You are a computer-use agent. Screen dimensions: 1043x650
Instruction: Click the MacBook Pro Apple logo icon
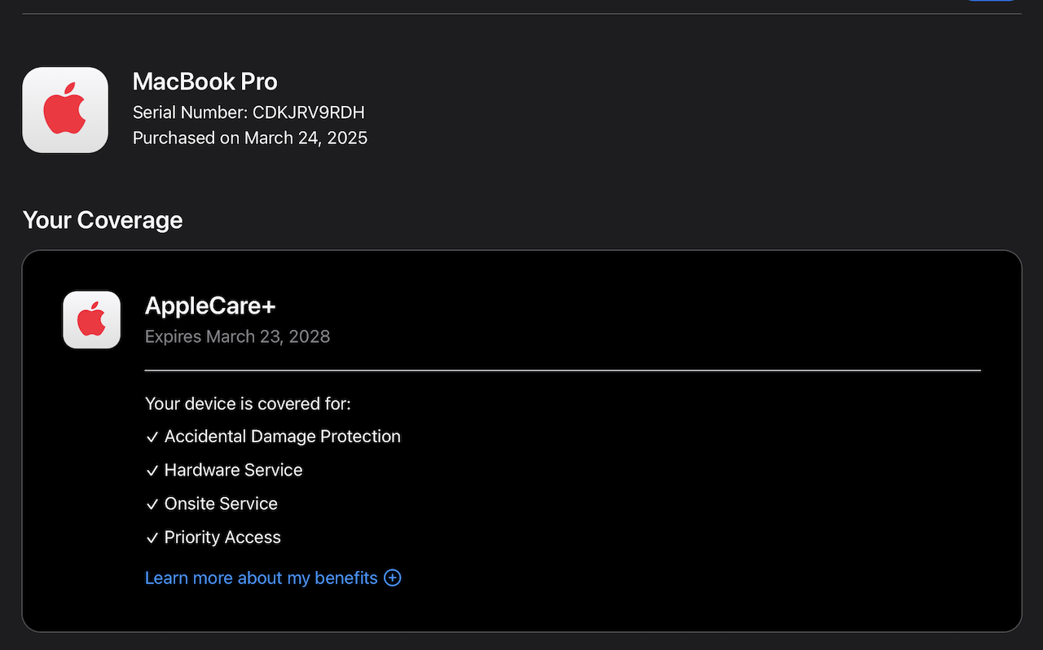click(65, 110)
